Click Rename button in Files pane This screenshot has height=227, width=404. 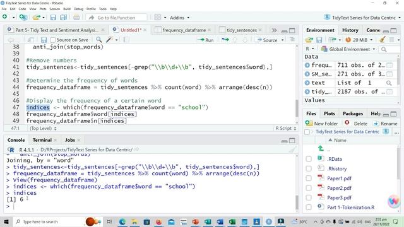[386, 124]
